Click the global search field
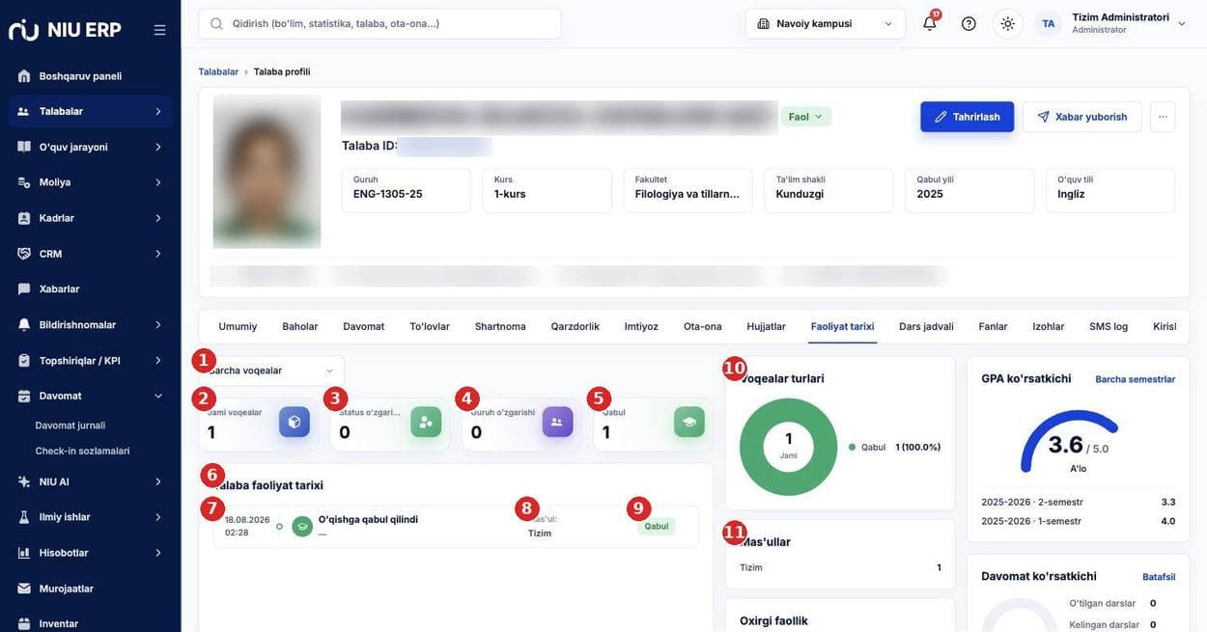The height and width of the screenshot is (632, 1207). (380, 23)
